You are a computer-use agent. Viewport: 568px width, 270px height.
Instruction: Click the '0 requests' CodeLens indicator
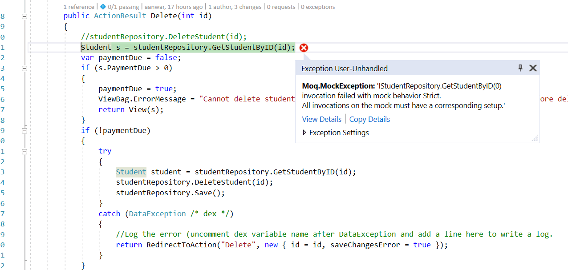coord(281,7)
